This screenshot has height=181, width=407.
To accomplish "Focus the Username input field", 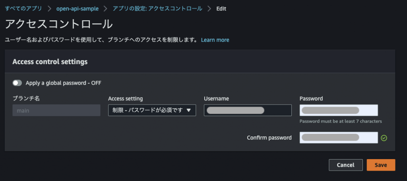I will [248, 110].
